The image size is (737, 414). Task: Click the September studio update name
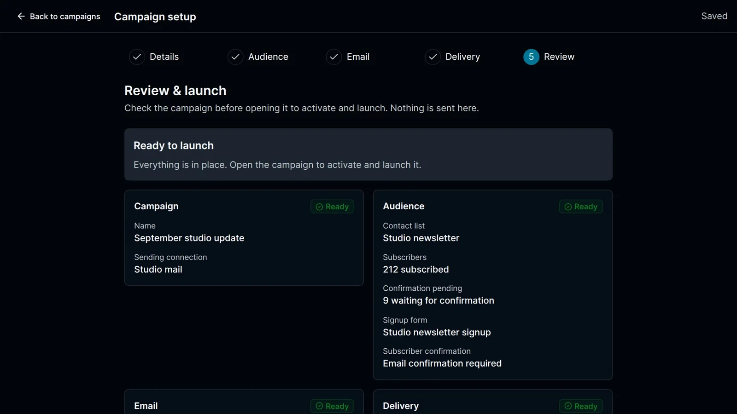(x=189, y=238)
